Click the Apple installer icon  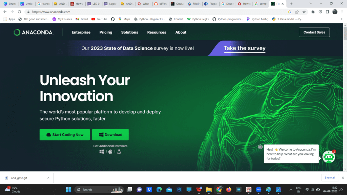(110, 151)
